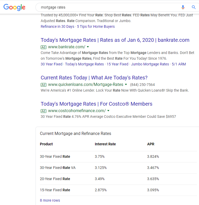199x205 pixels.
Task: Open dropdown arrow next to quickenloans.com/Mortgage-Rates
Action: coord(126,84)
